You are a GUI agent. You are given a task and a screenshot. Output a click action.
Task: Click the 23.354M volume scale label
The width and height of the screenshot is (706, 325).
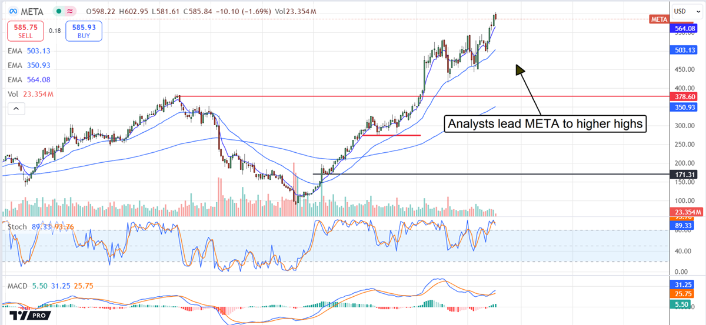click(687, 212)
